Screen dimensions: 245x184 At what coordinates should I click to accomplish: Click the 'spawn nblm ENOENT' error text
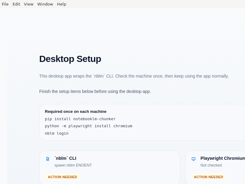pyautogui.click(x=73, y=165)
